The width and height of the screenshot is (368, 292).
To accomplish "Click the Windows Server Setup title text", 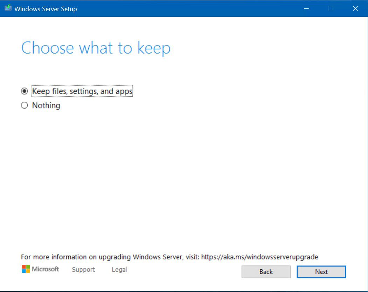I will [x=46, y=9].
